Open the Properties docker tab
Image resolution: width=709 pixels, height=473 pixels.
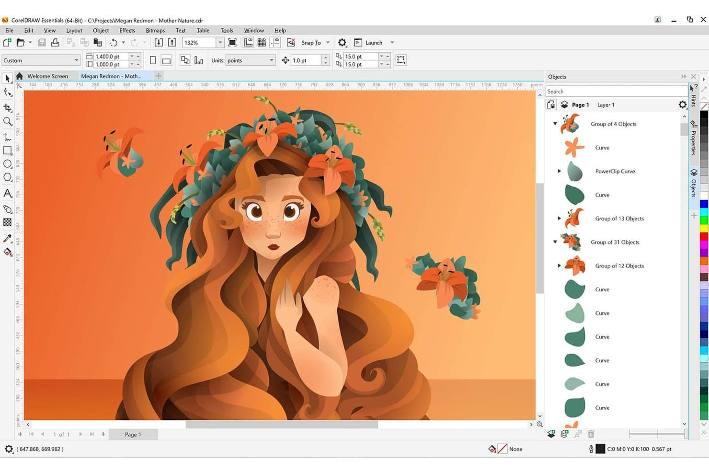(693, 138)
